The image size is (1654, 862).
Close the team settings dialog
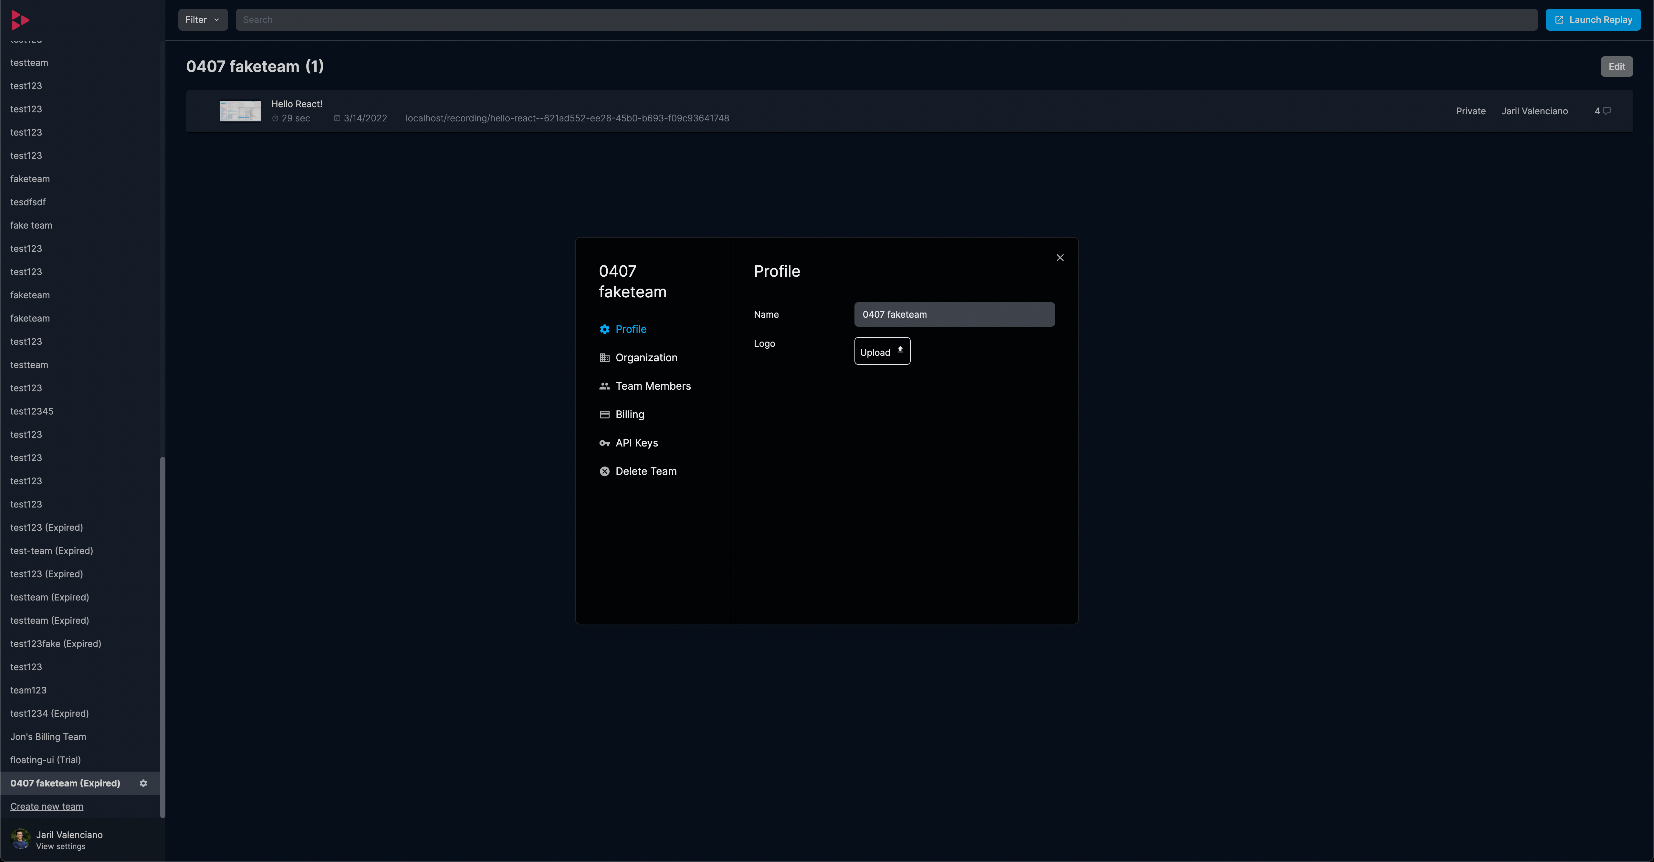point(1060,257)
